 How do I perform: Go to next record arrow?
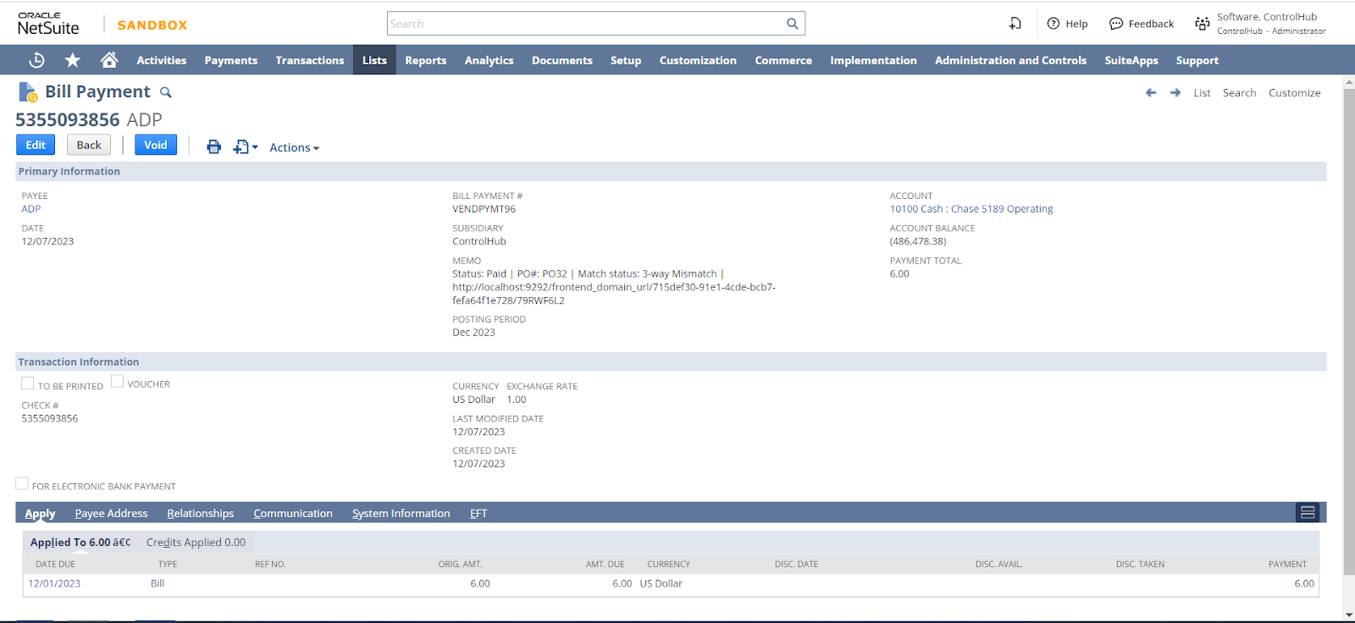tap(1175, 93)
